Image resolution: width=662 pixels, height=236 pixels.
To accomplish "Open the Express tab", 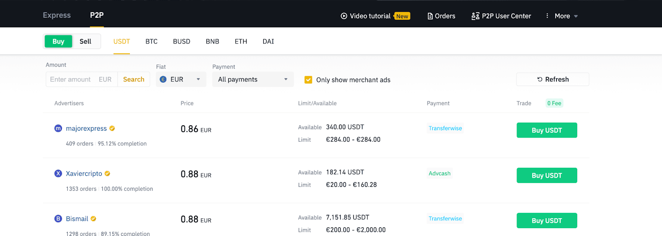I will (x=57, y=15).
